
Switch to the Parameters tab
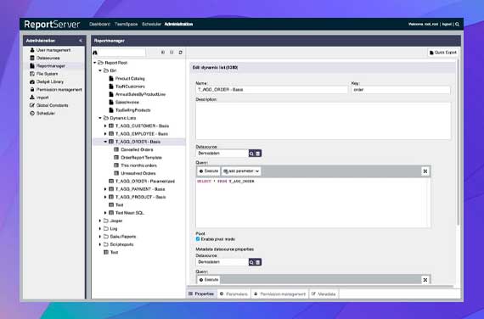click(x=234, y=294)
